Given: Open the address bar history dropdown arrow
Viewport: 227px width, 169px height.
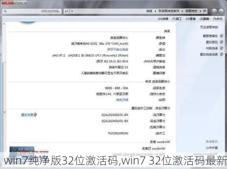Looking at the screenshot, I should click(72, 11).
